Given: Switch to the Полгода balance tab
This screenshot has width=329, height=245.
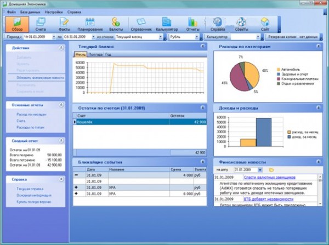Looking at the screenshot, I should [x=95, y=54].
